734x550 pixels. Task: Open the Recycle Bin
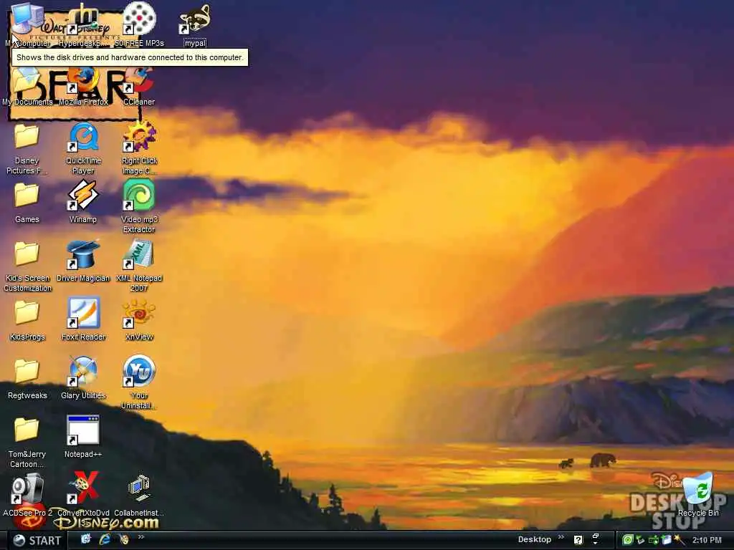click(698, 495)
